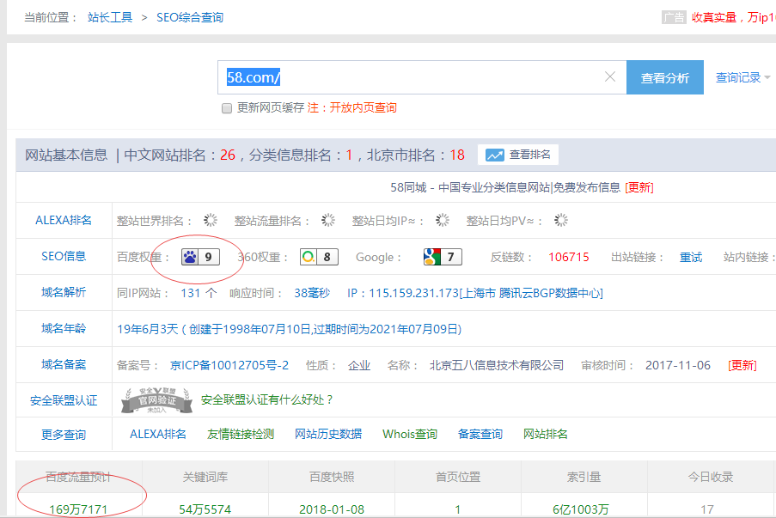776x518 pixels.
Task: Click the loading spinner next to 整站流量排名
Action: click(327, 220)
